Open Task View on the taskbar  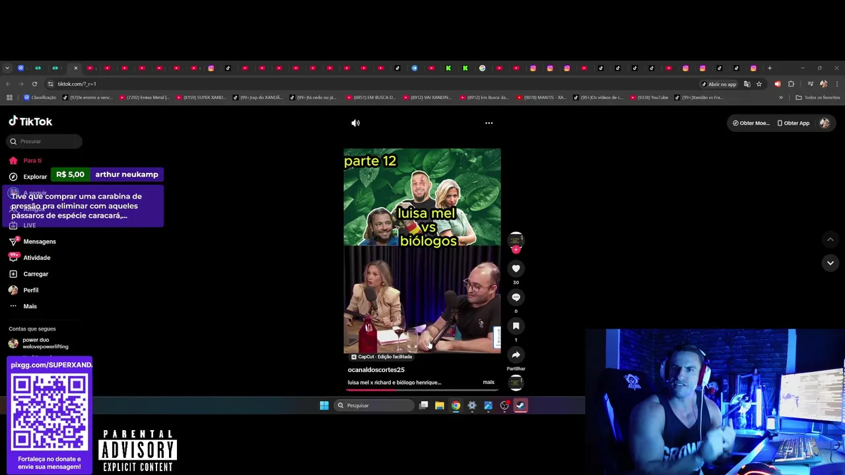(x=424, y=406)
